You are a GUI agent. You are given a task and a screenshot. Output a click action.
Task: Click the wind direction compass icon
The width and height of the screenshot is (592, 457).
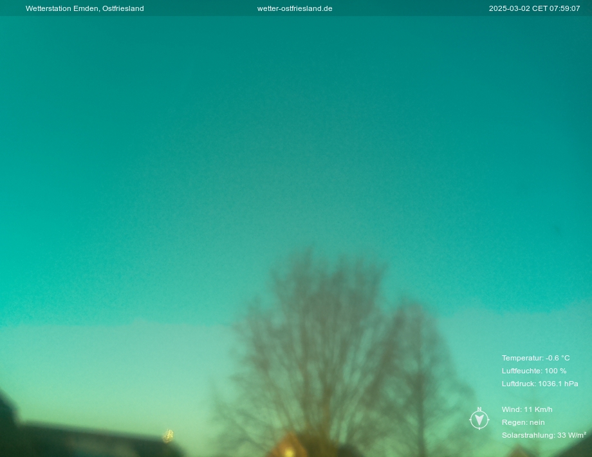[479, 420]
